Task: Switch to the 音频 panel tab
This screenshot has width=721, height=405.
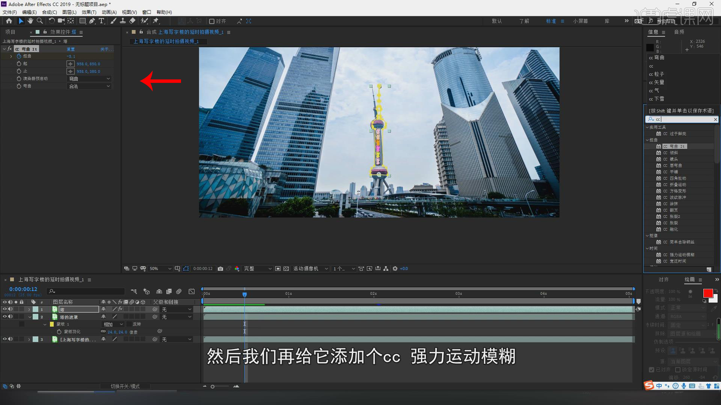Action: point(679,32)
